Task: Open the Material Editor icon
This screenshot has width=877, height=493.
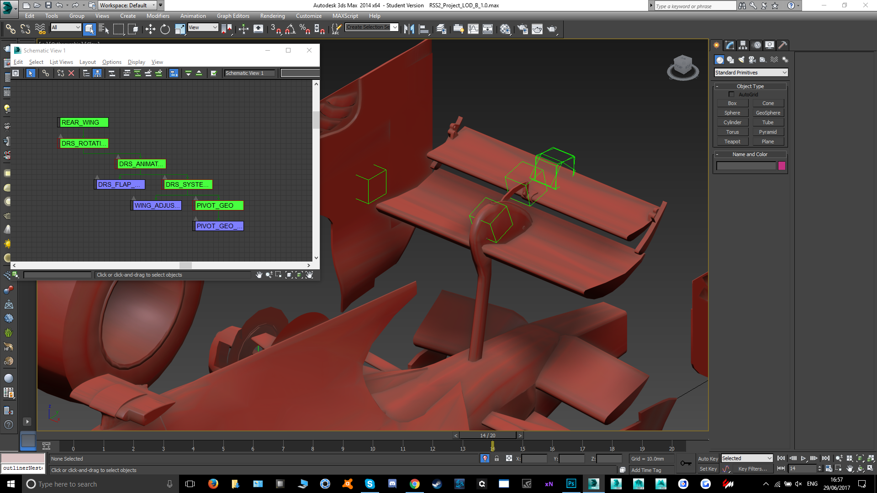Action: (505, 29)
